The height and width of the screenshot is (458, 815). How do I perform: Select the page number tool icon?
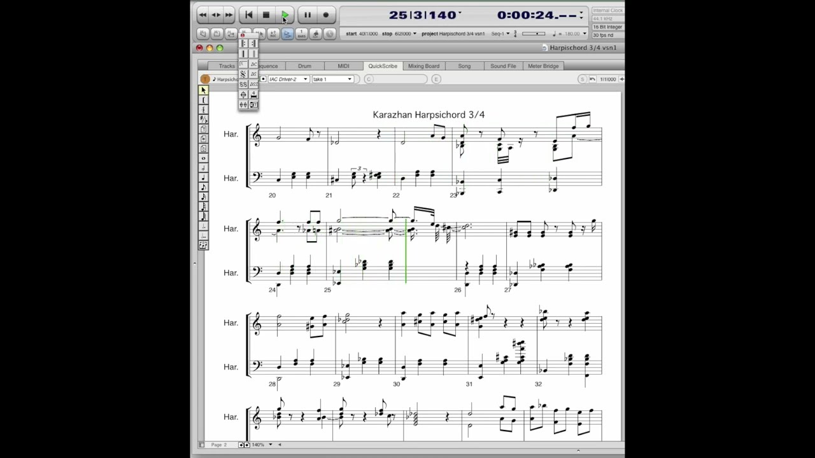[x=203, y=137]
